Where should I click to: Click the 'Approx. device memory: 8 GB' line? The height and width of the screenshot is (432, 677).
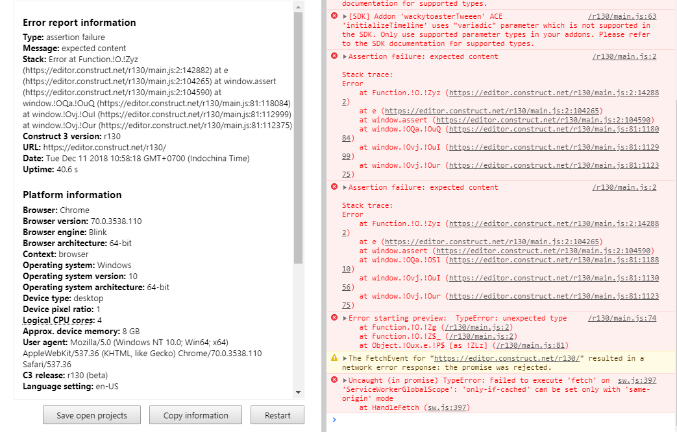click(81, 332)
